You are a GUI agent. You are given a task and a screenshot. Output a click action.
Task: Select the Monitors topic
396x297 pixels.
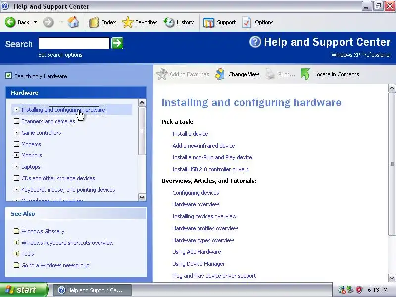(x=32, y=155)
